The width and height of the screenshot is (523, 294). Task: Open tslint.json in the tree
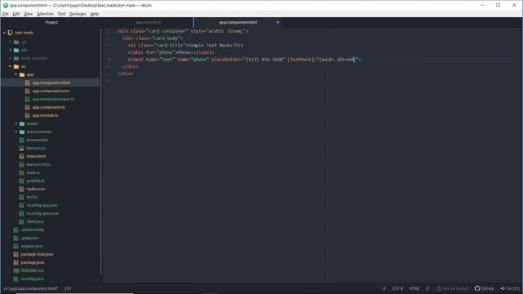point(35,221)
